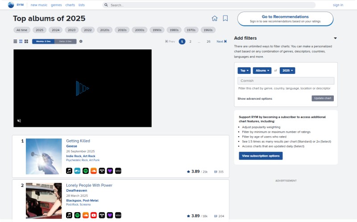
Task: Open the Albums release type dropdown
Action: coord(262,70)
